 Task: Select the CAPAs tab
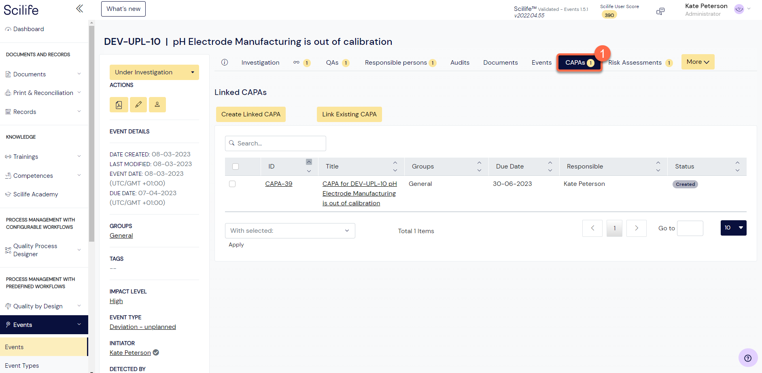579,63
